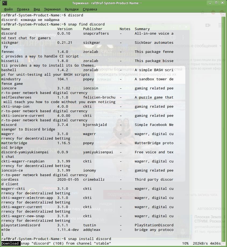This screenshot has height=247, width=227.
Task: Click the terminal window menu icon in title bar
Action: (x=4, y=3)
